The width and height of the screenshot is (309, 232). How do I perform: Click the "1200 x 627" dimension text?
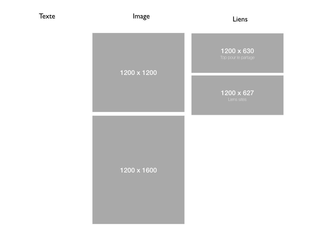click(237, 93)
